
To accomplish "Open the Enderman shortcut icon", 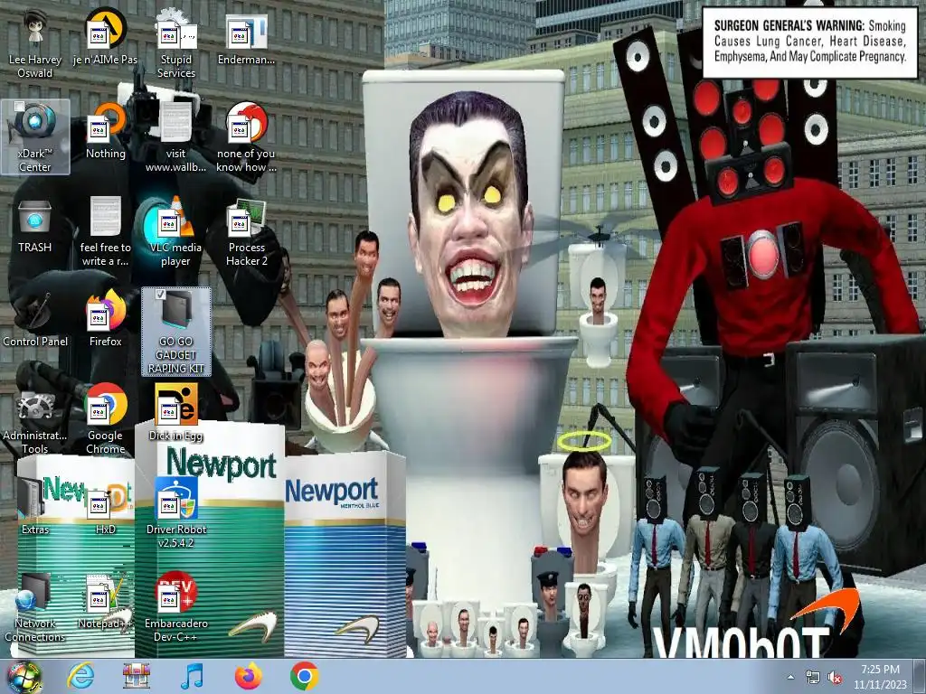I will (246, 36).
